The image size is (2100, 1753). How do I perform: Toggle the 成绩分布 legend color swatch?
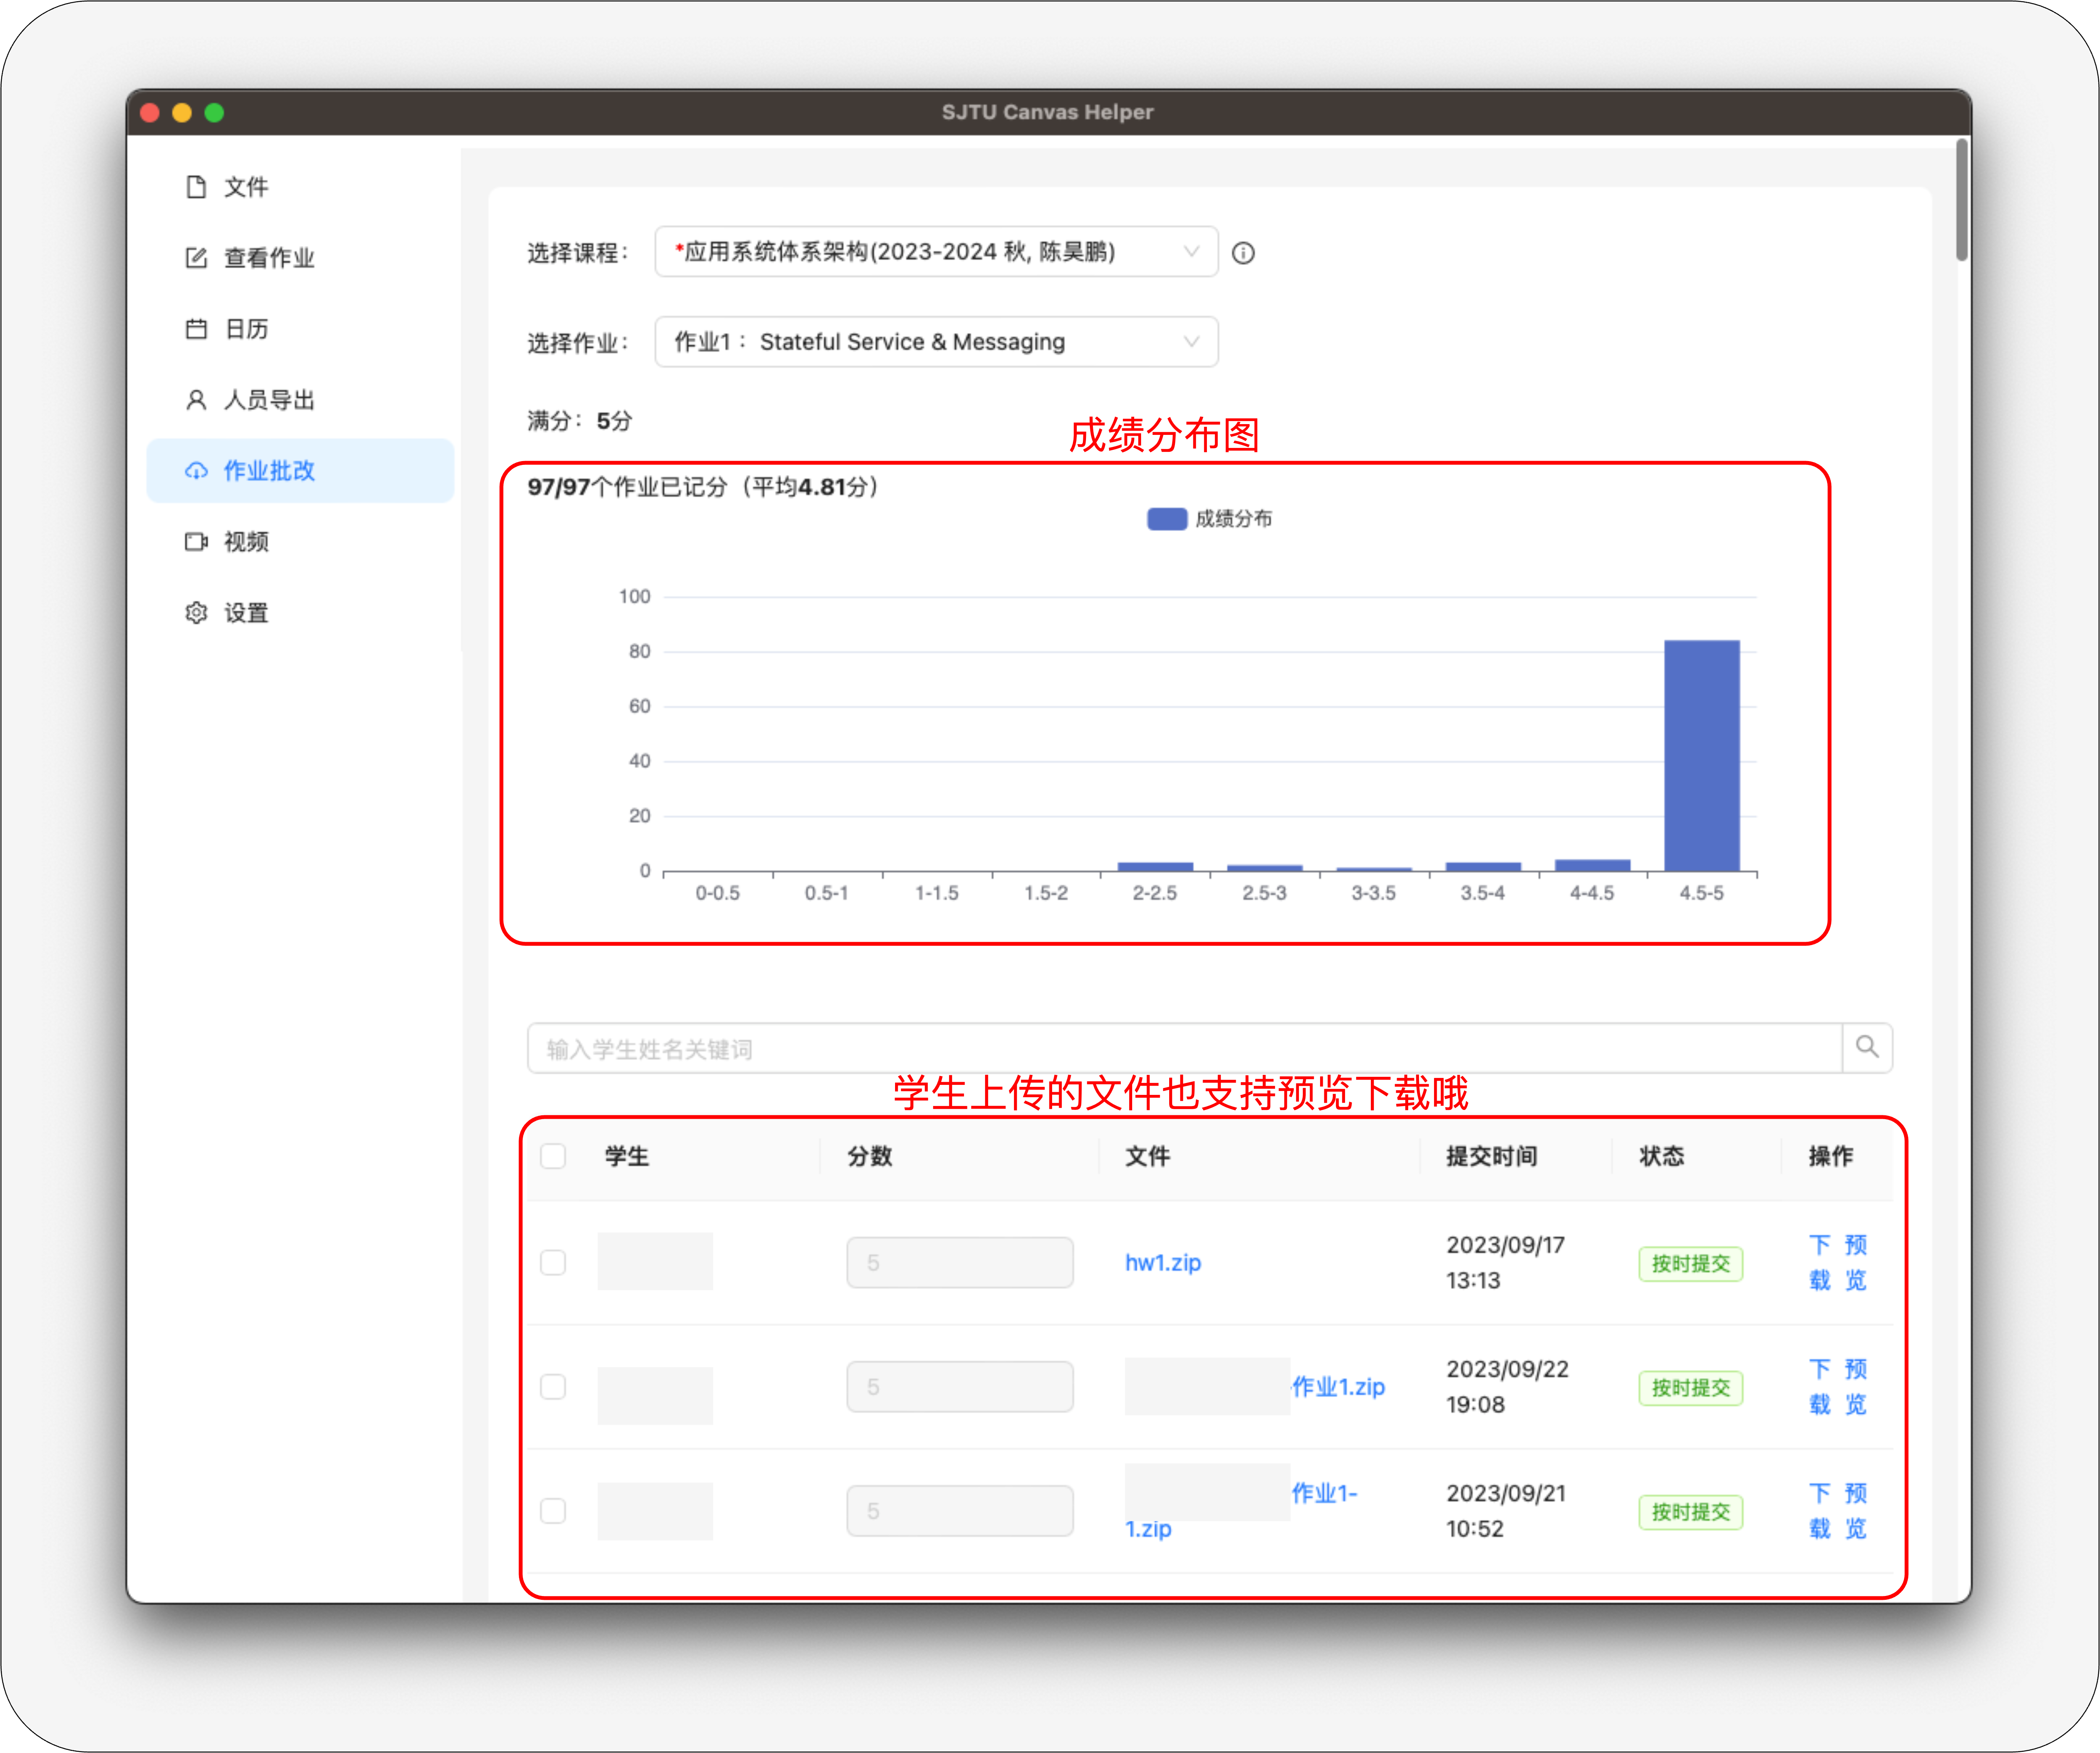pyautogui.click(x=1166, y=519)
